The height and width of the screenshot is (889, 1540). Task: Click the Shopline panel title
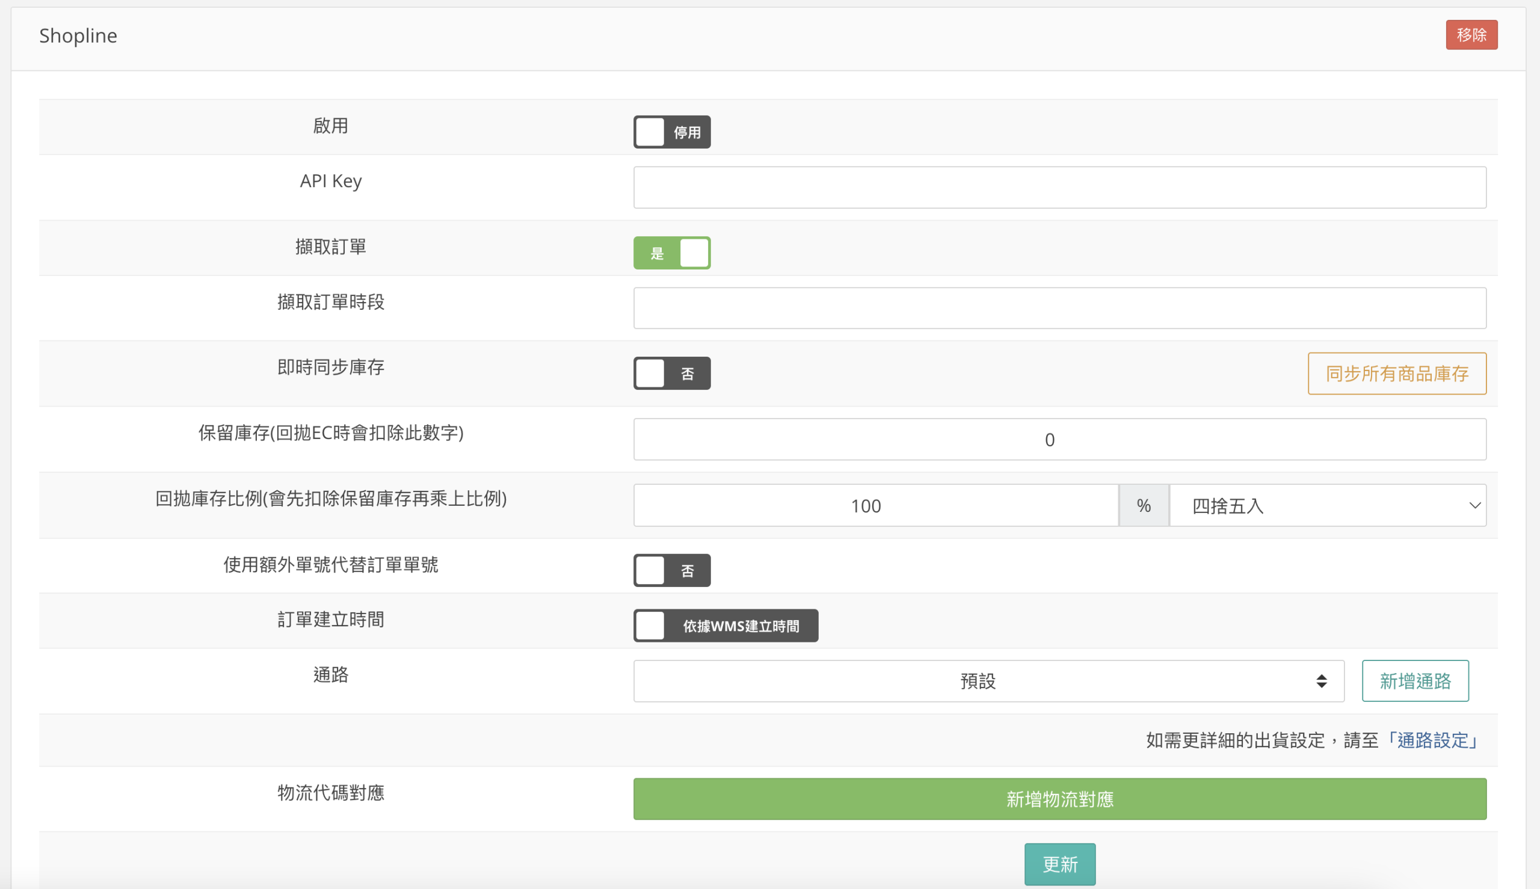78,35
